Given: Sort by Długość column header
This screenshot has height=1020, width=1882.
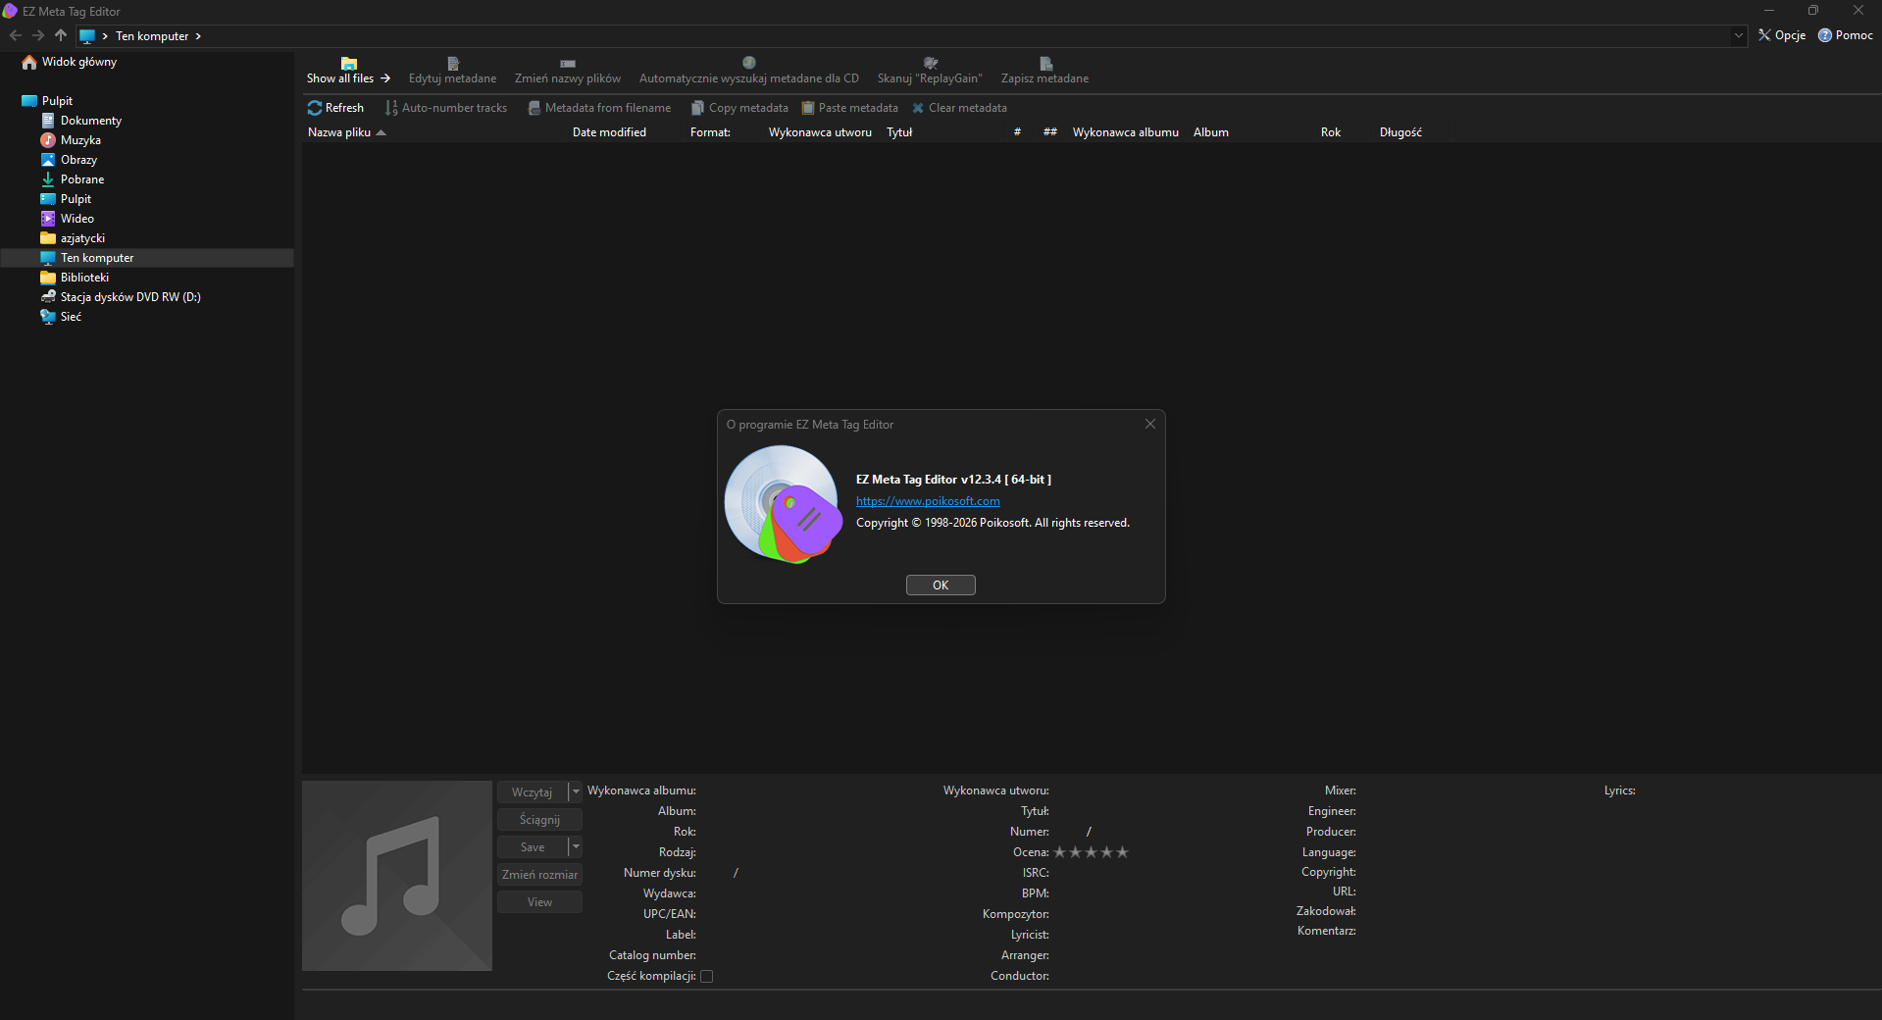Looking at the screenshot, I should point(1400,132).
